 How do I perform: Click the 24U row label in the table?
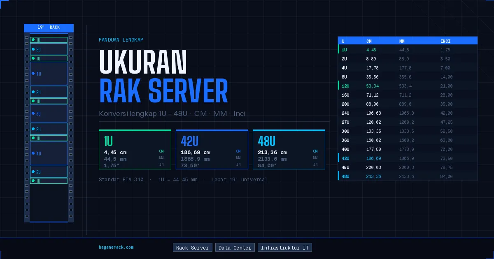point(345,113)
